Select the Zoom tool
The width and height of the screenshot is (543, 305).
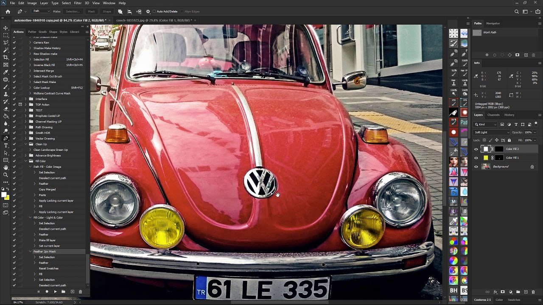click(6, 175)
